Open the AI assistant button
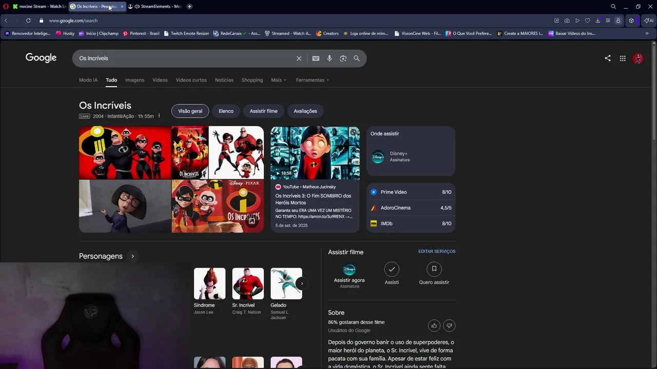The image size is (657, 369). click(649, 20)
